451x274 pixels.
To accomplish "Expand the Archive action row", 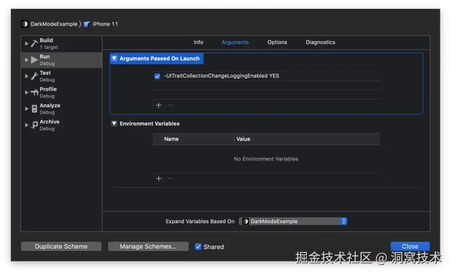I will coord(27,125).
